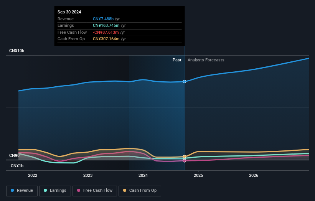
Task: Click the blue dot in Revenue legend
Action: (x=12, y=190)
